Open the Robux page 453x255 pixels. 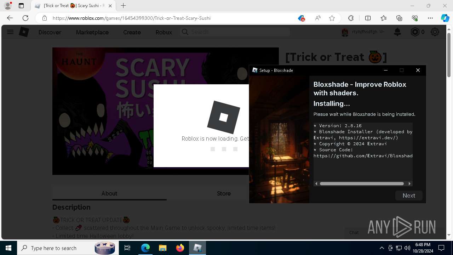[164, 32]
